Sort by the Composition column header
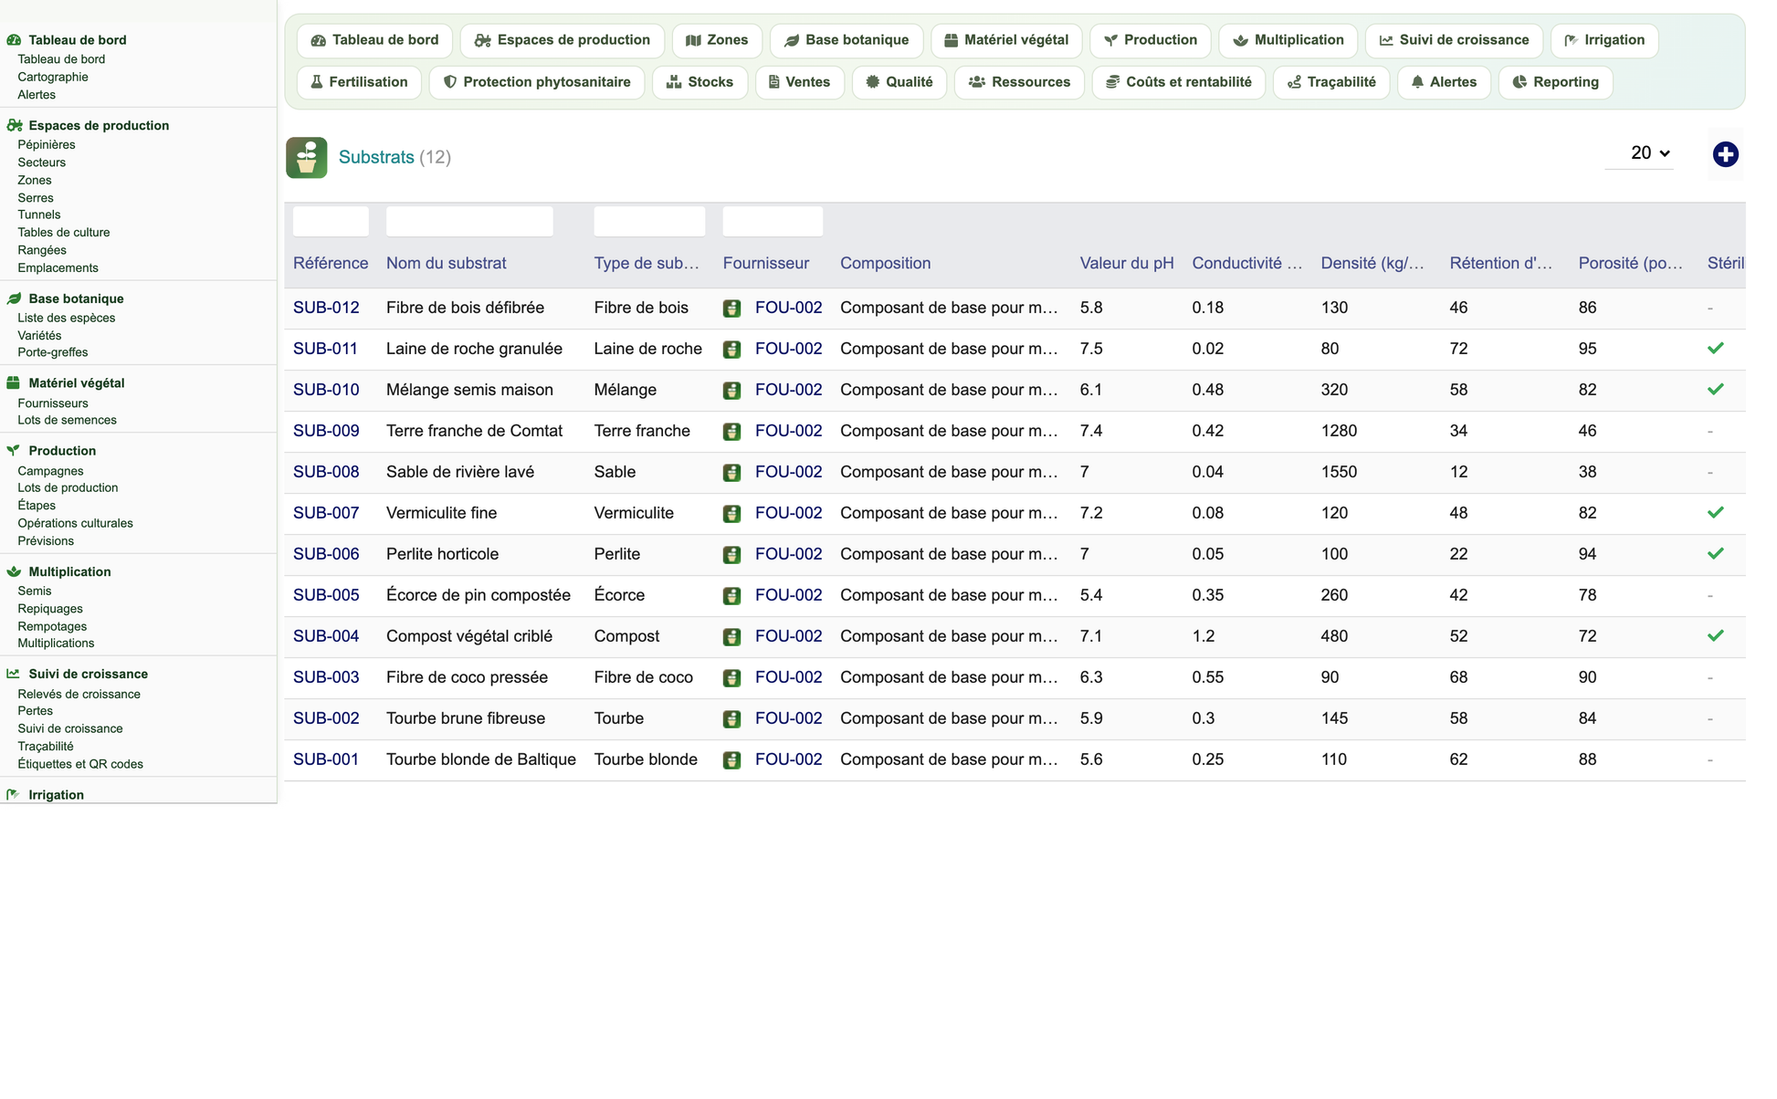 (885, 263)
